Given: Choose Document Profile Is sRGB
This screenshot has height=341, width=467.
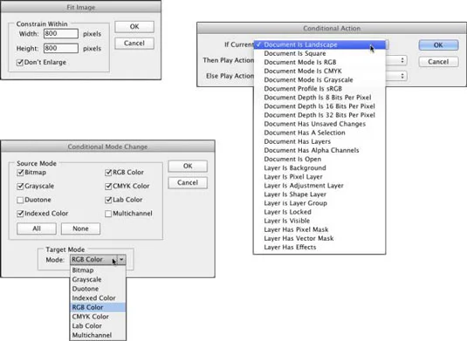Looking at the screenshot, I should click(319, 89).
